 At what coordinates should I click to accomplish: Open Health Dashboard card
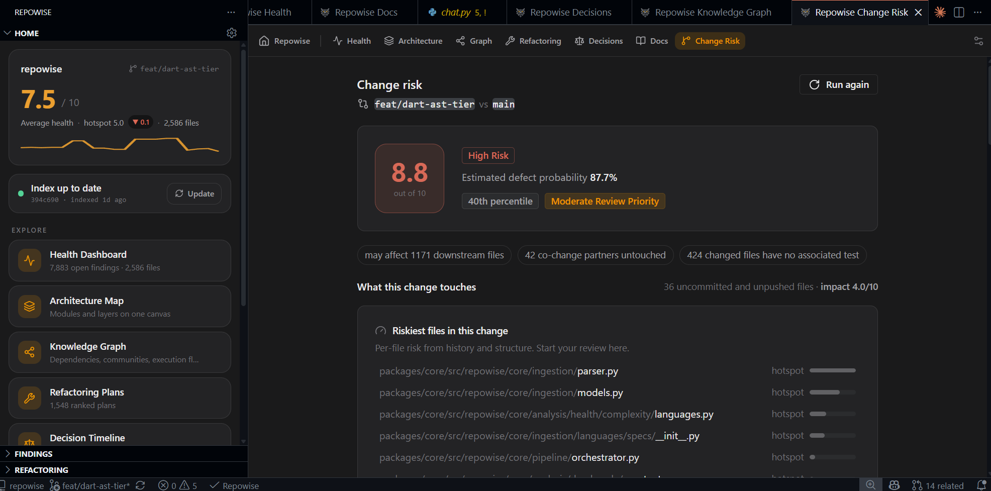[120, 260]
